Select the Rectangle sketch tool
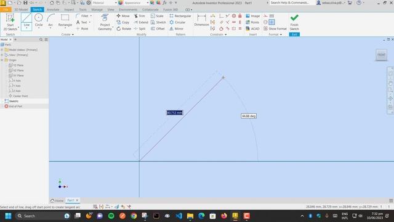The height and width of the screenshot is (222, 394). point(65,20)
